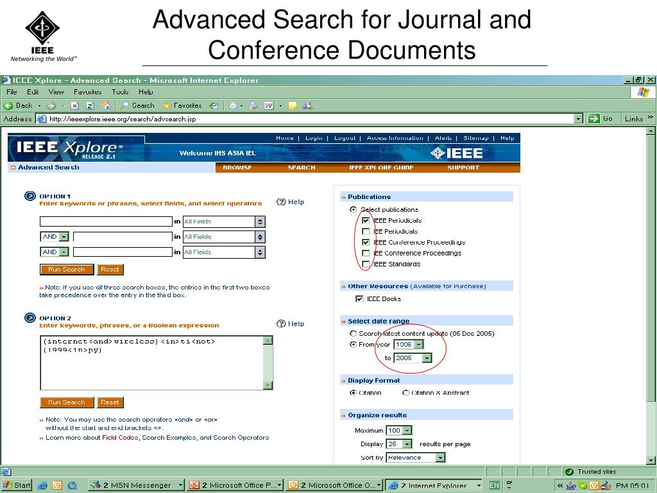Click the Option 1 circular arrow icon
The image size is (657, 493).
[x=30, y=196]
